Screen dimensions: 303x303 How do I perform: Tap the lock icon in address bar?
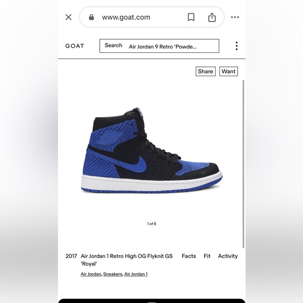(91, 17)
